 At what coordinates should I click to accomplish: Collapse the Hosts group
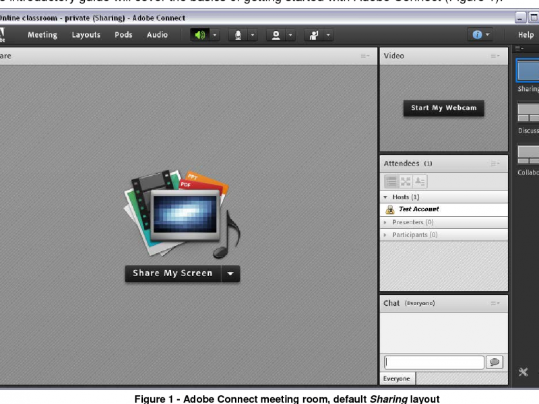click(385, 197)
